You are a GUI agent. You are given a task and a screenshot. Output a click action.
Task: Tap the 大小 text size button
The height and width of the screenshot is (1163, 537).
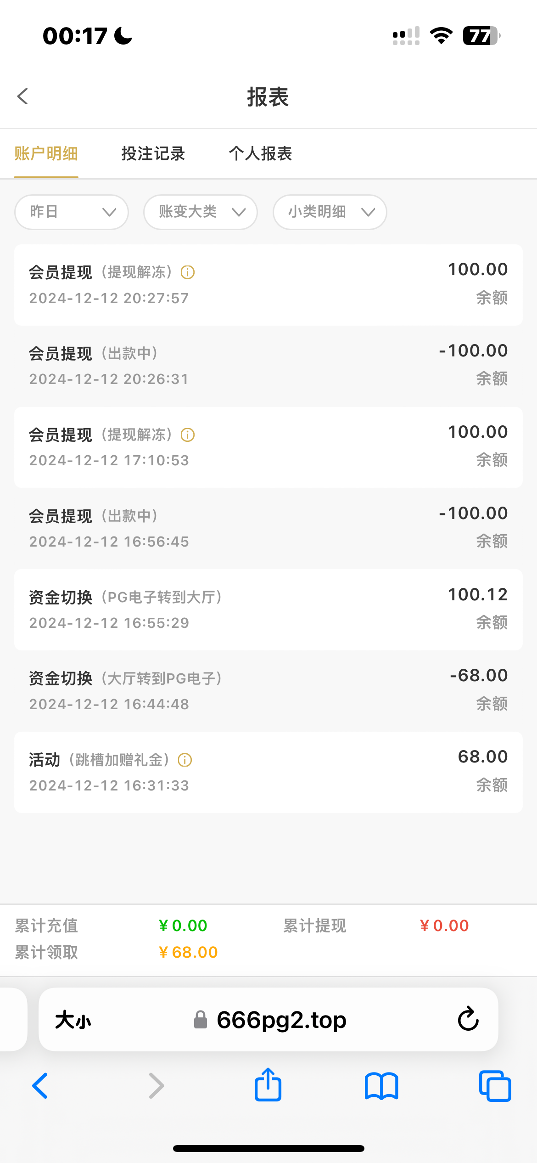73,1020
